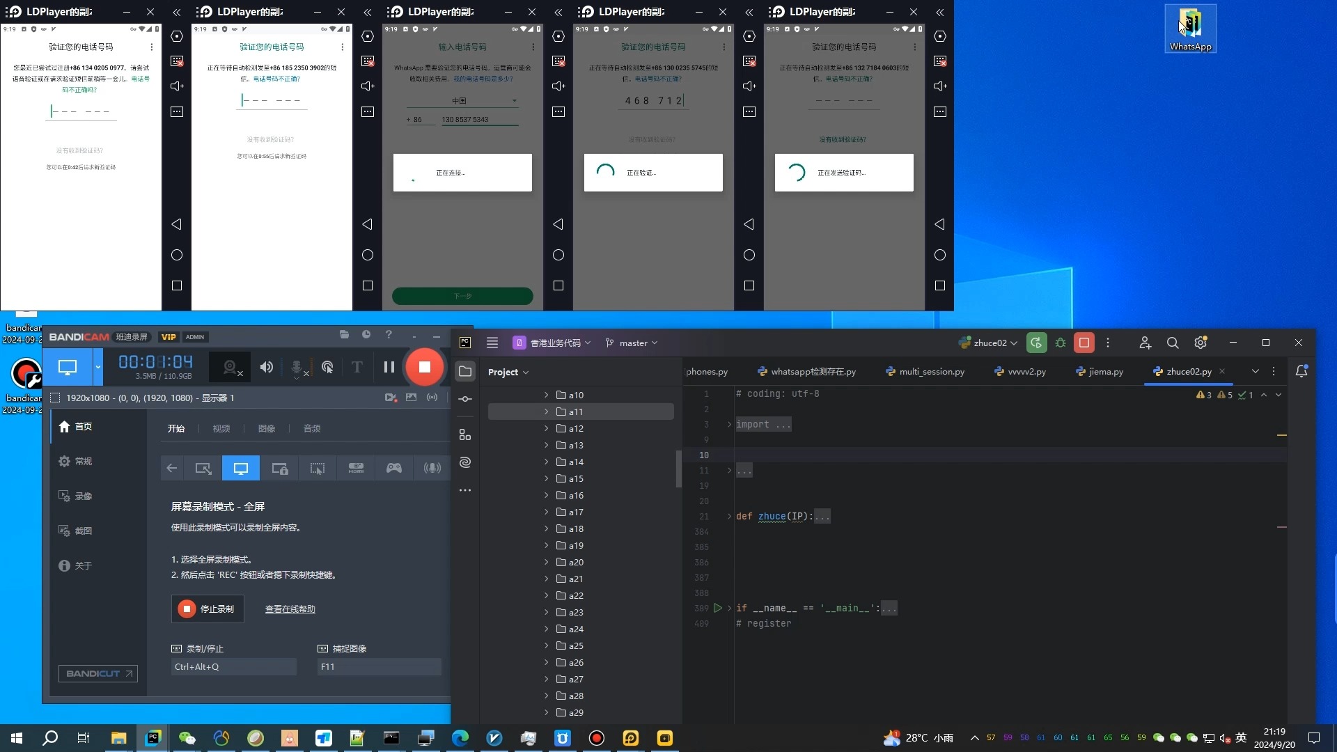The height and width of the screenshot is (752, 1337).
Task: Click the screenshot capture icon in Bandicam
Action: pyautogui.click(x=410, y=398)
